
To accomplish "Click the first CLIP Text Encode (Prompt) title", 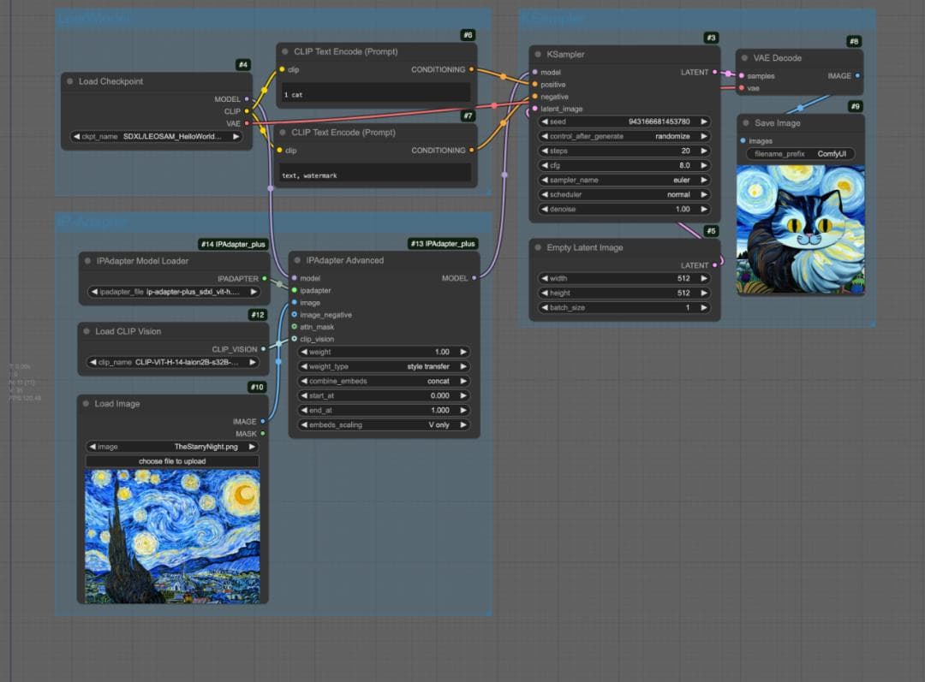I will [346, 52].
